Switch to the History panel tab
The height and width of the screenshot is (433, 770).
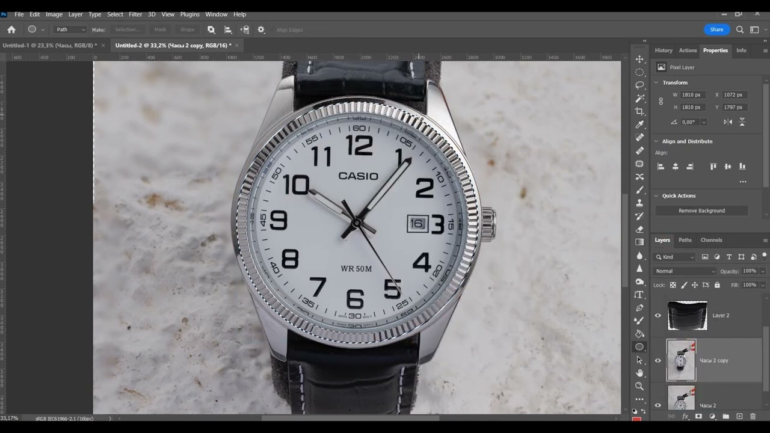[664, 51]
